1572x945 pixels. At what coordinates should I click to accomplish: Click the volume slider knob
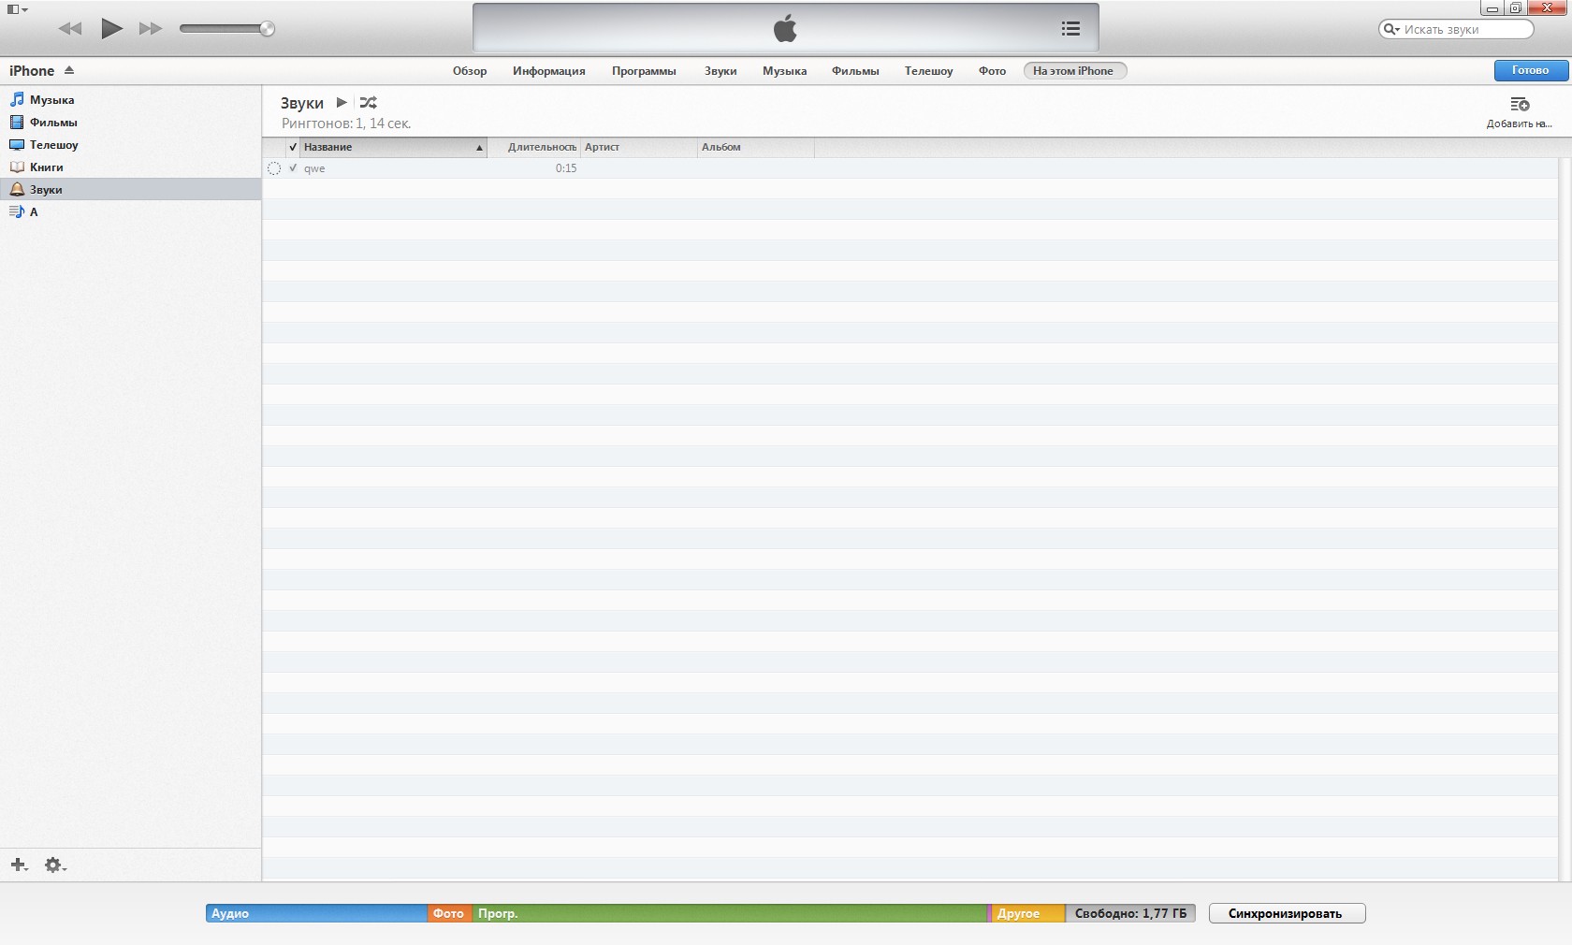coord(267,29)
